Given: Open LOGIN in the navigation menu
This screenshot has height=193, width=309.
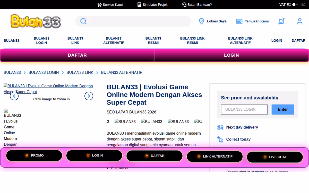Looking at the screenshot, I should coord(277,41).
